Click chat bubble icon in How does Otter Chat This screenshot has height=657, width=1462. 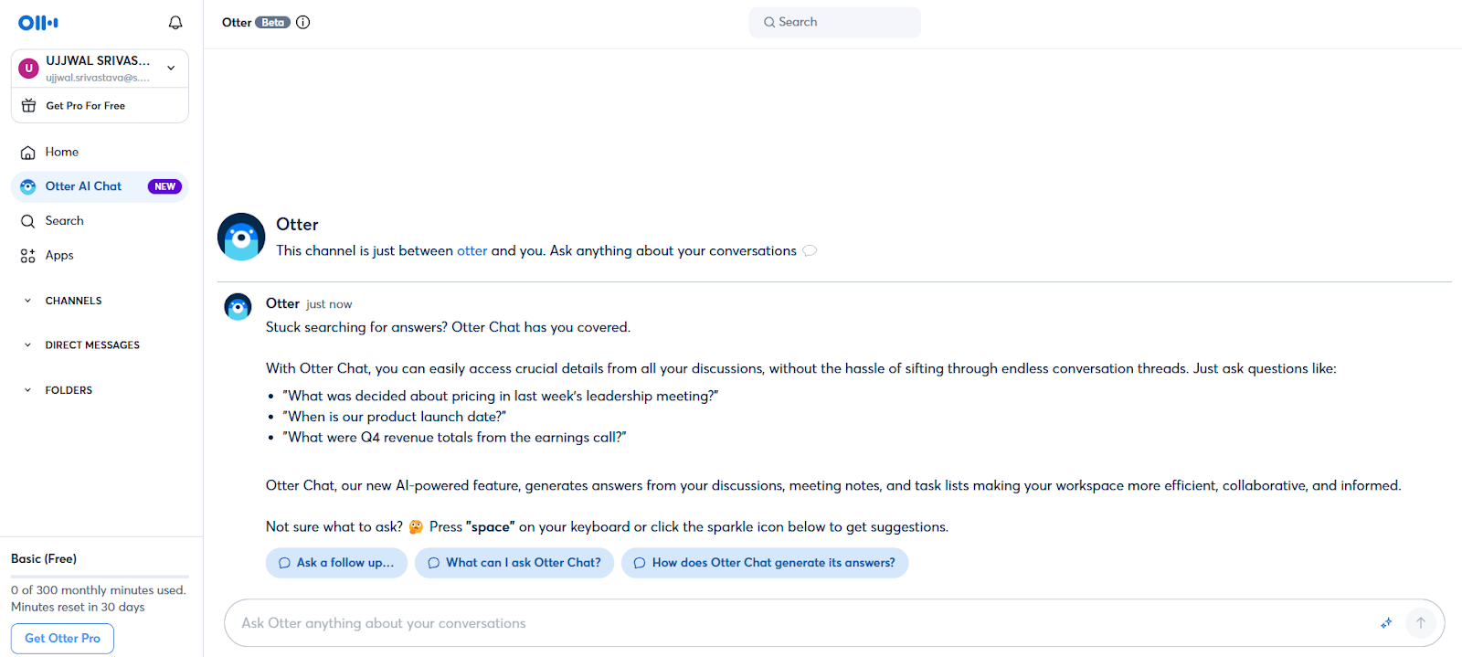640,563
